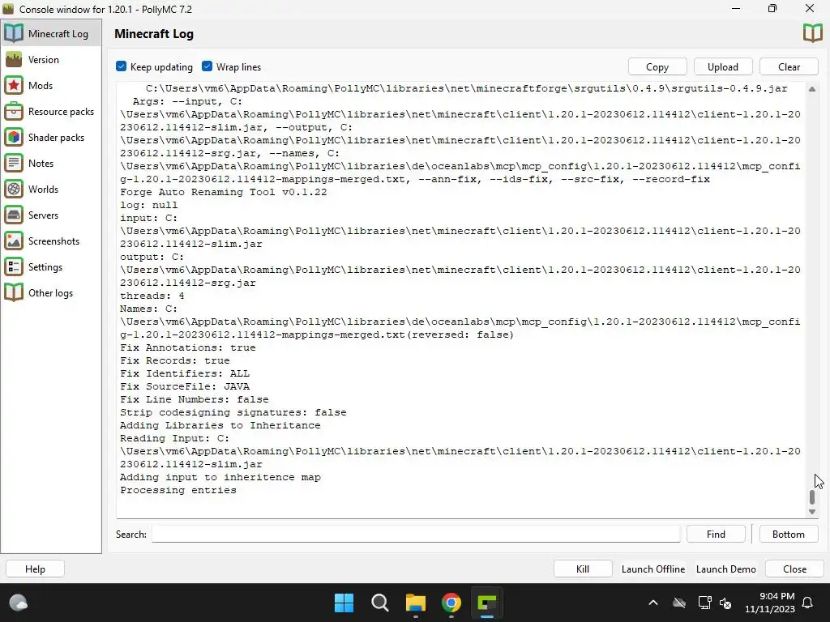Screen dimensions: 830x622
Task: Switch to the Worlds page label
Action: (x=43, y=190)
